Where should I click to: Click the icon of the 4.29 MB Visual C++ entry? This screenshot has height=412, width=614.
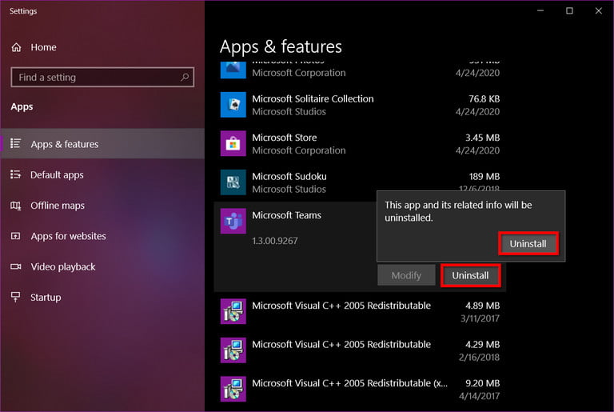pos(233,350)
